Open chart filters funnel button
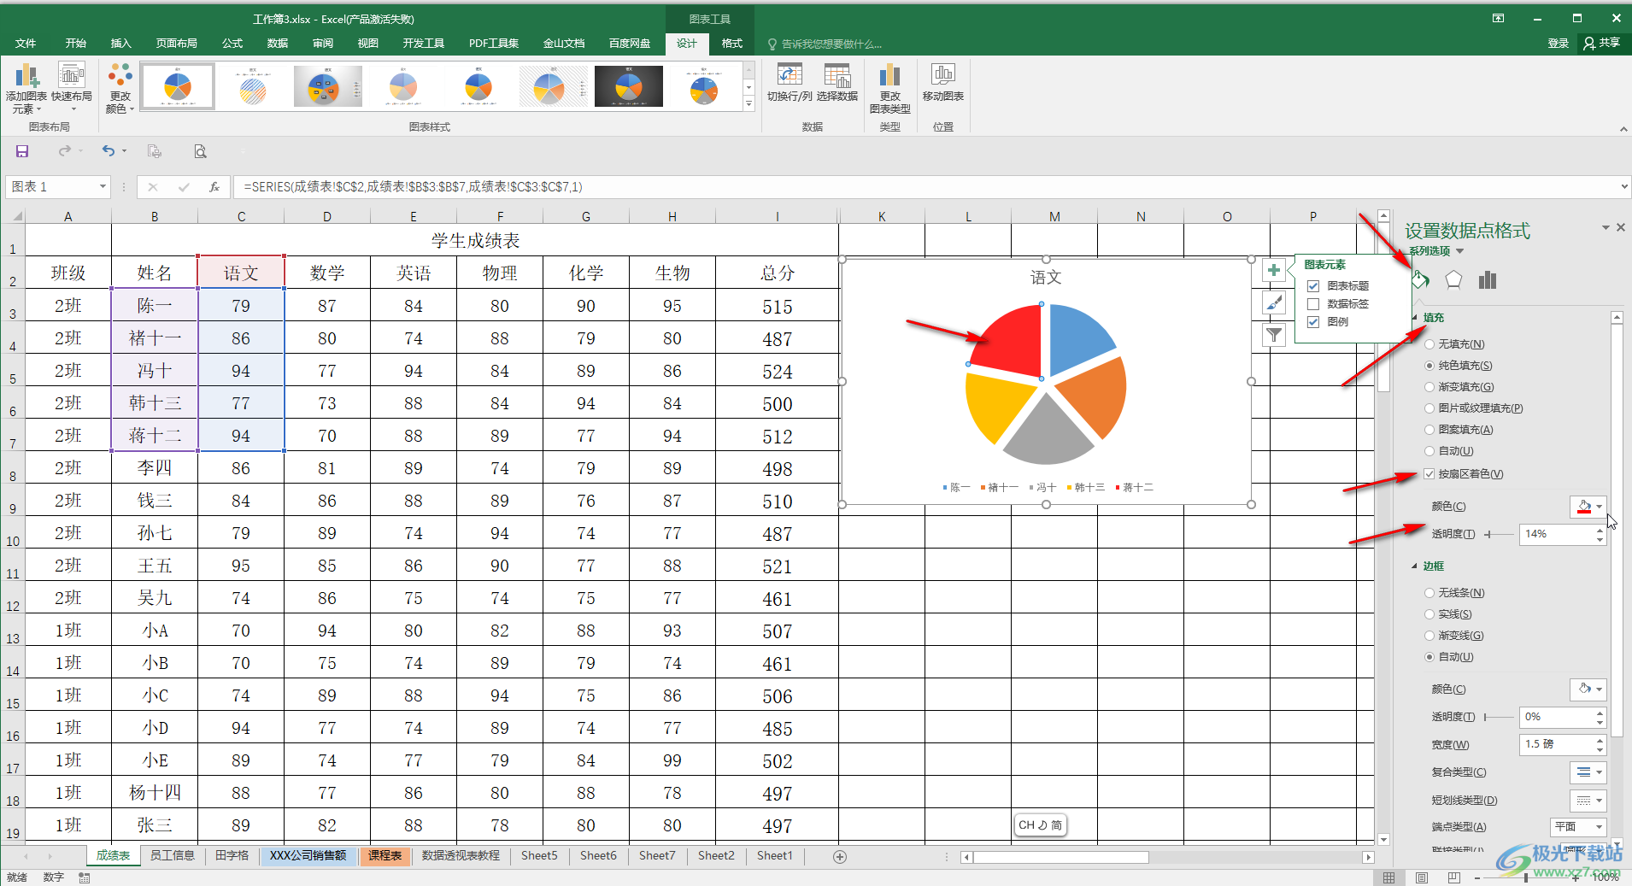Viewport: 1632px width, 886px height. coord(1274,335)
